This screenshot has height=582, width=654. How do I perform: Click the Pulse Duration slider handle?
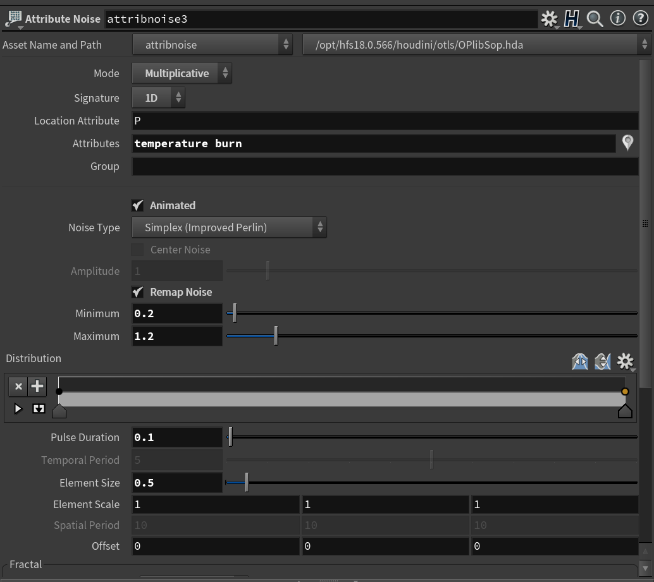230,437
